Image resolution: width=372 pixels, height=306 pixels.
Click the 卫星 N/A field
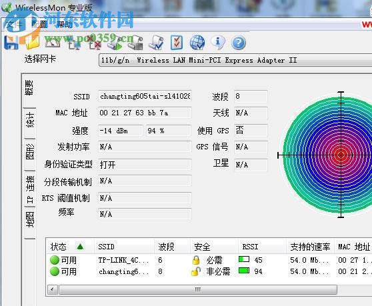[x=251, y=165]
